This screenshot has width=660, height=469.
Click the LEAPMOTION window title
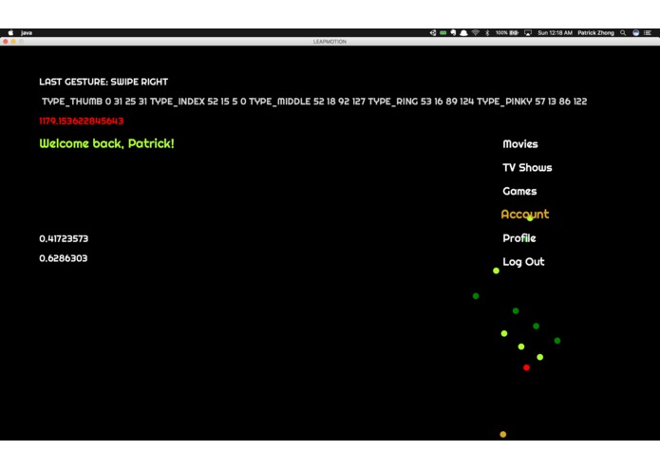click(330, 42)
